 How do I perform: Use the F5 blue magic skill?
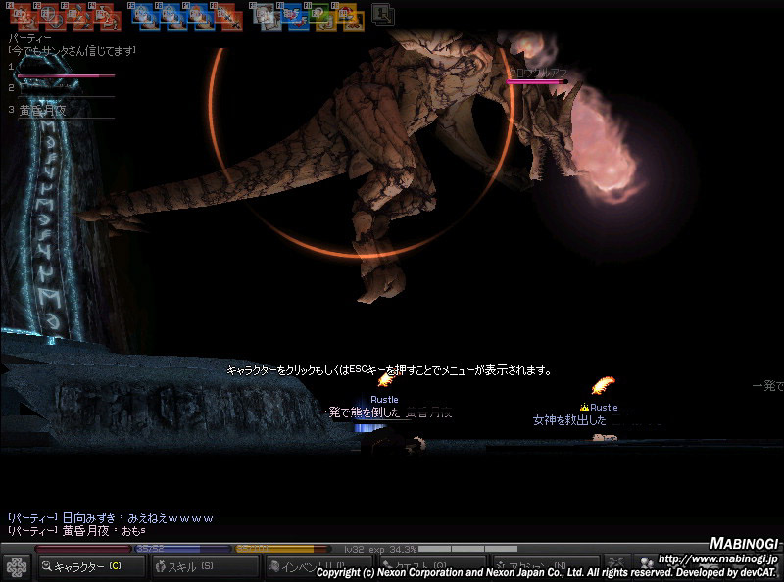tap(145, 18)
